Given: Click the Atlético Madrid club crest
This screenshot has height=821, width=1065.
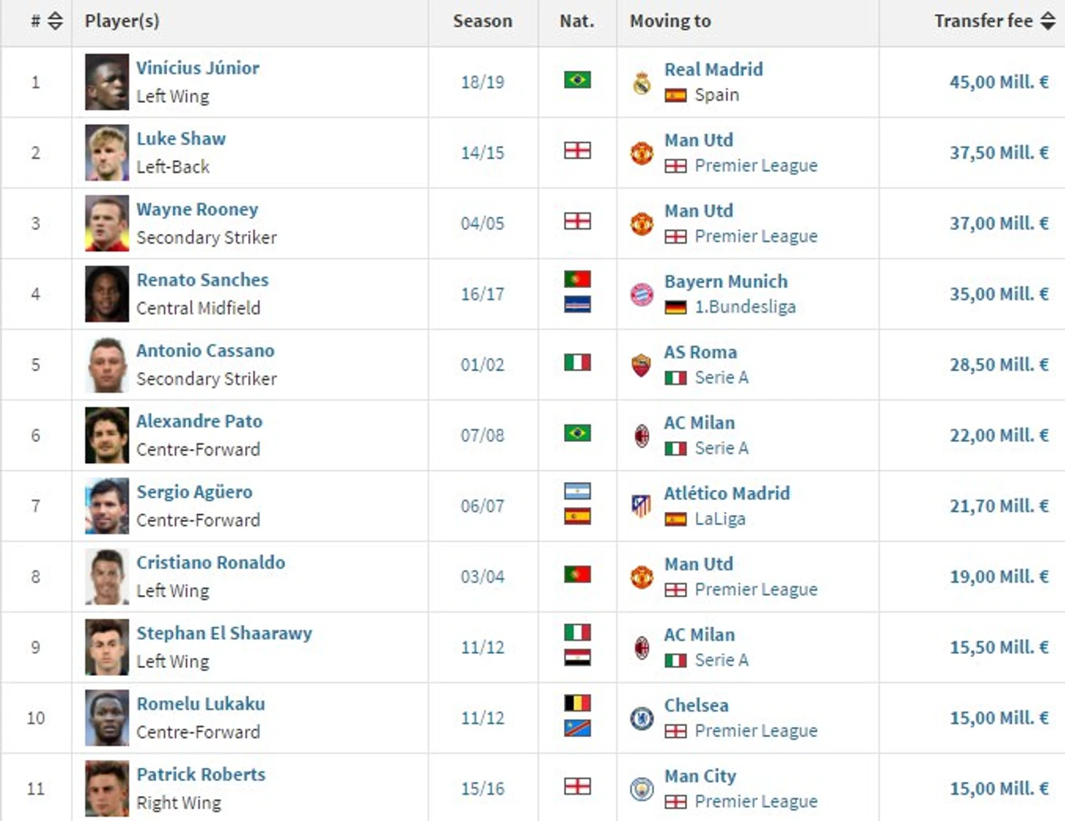Looking at the screenshot, I should (x=641, y=505).
